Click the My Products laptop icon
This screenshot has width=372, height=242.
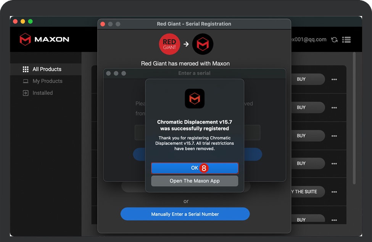26,81
